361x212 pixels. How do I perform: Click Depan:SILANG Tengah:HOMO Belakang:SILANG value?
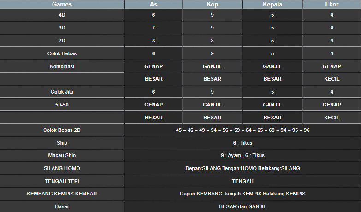click(243, 168)
